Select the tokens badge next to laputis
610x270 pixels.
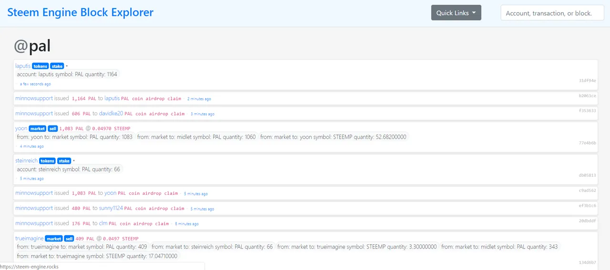41,66
